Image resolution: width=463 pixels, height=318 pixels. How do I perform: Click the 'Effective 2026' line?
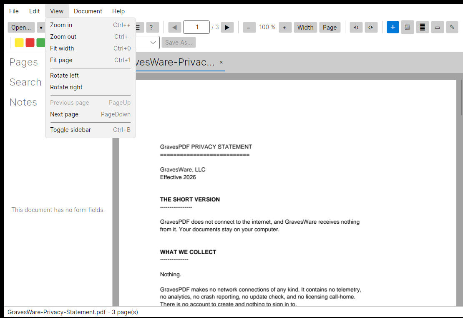(178, 177)
